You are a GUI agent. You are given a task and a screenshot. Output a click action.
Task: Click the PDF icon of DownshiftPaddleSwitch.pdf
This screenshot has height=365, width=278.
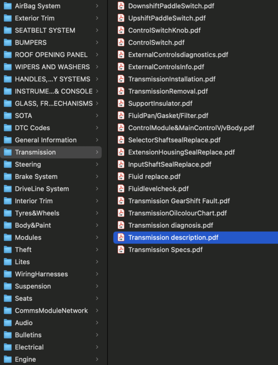point(121,6)
